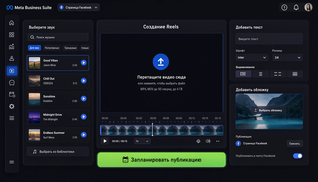Click the Surf Mesa artist name
This screenshot has height=182, width=318.
tap(49, 138)
